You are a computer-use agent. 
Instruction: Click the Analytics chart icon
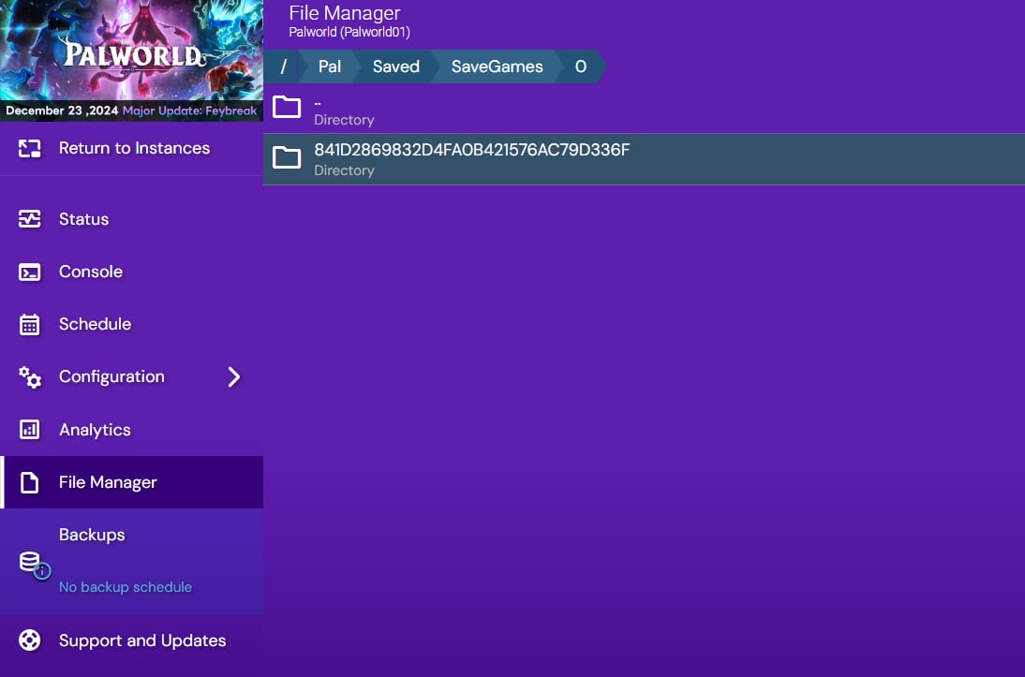[x=30, y=430]
